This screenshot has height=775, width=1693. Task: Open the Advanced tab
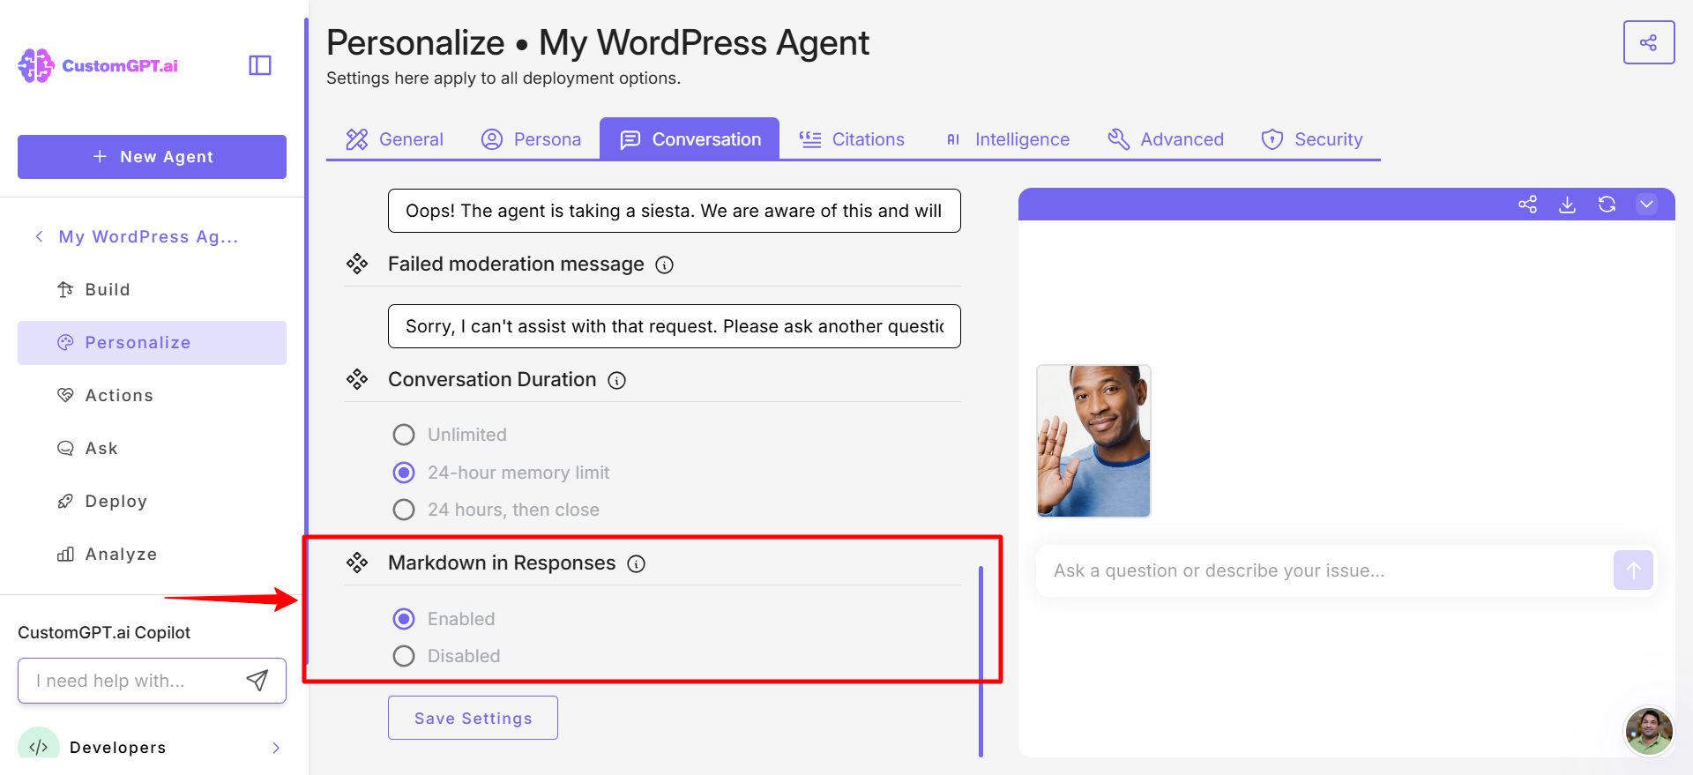point(1166,139)
